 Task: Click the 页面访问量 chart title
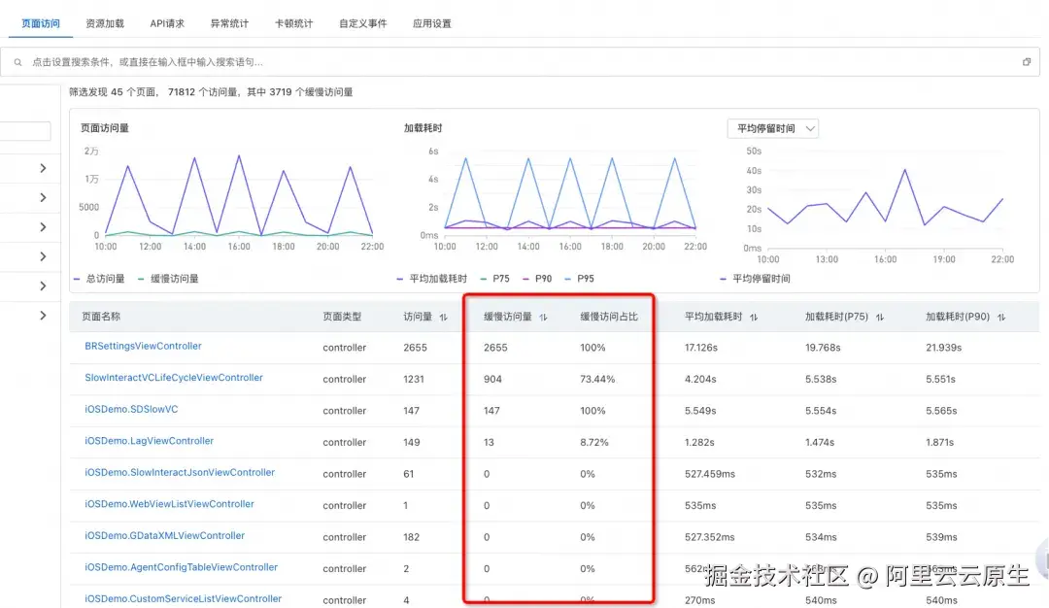pos(104,128)
